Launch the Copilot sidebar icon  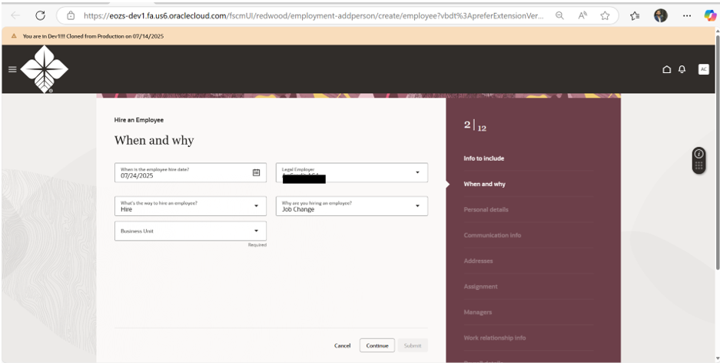point(710,15)
